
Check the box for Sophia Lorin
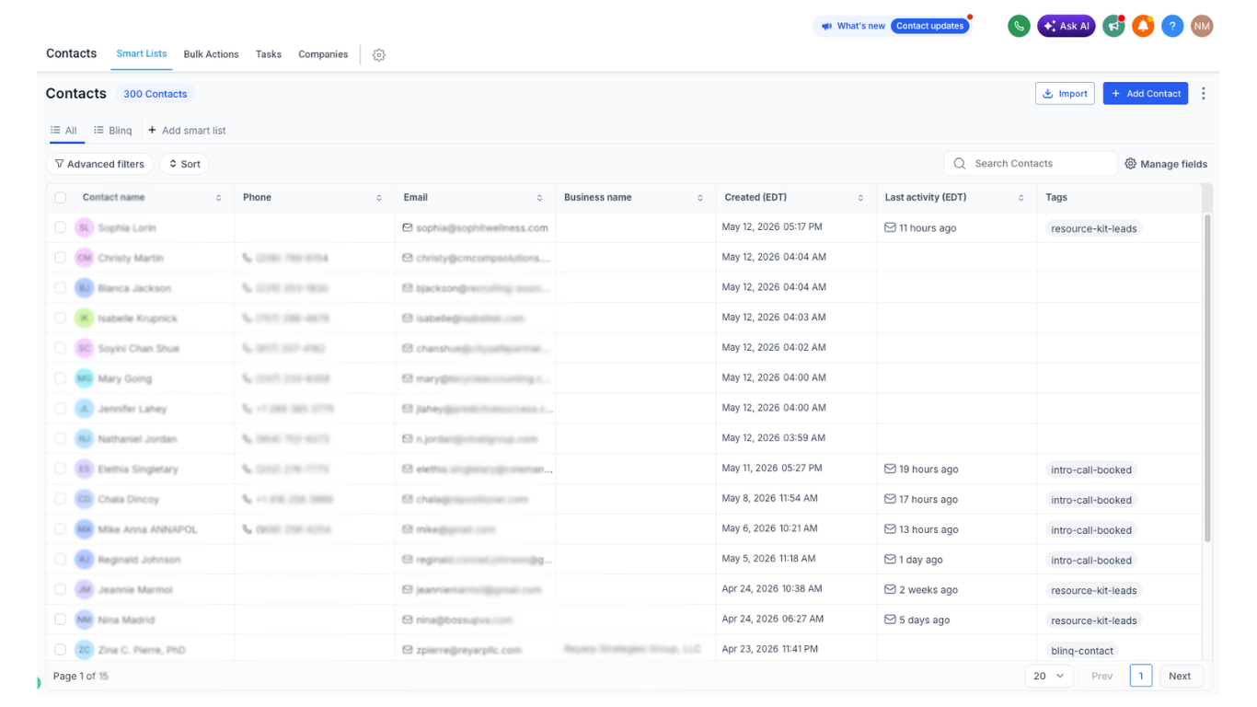point(61,227)
